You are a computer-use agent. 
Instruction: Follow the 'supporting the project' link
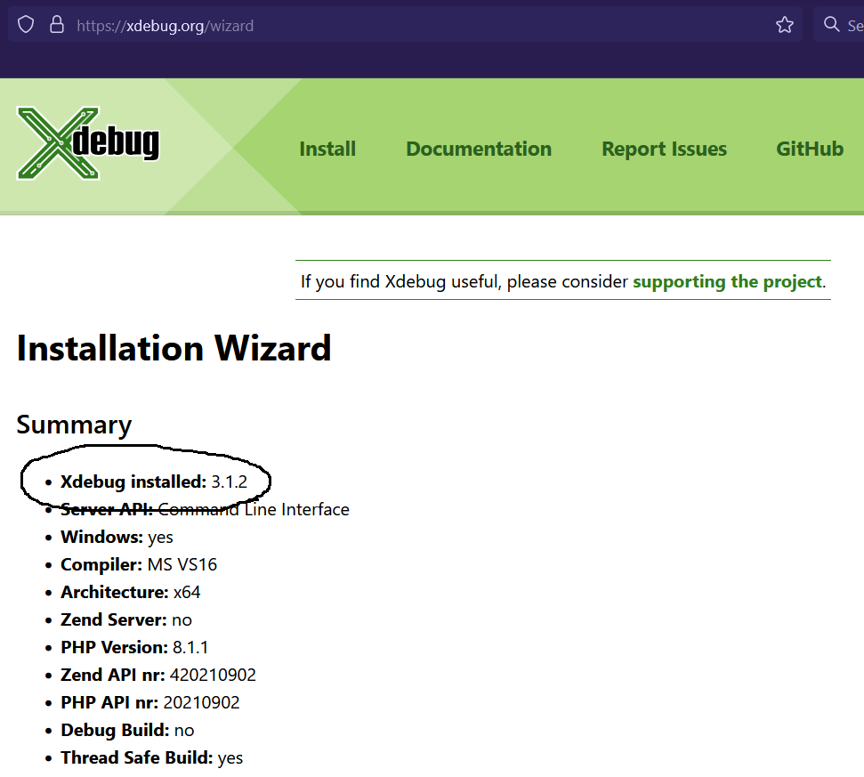(x=727, y=281)
